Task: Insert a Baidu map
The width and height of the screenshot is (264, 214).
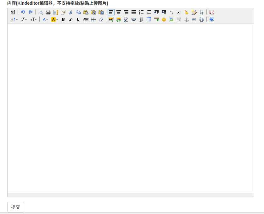Action: click(x=171, y=19)
